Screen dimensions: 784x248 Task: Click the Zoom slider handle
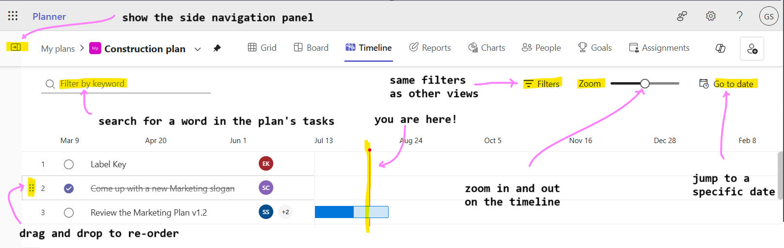(x=645, y=84)
